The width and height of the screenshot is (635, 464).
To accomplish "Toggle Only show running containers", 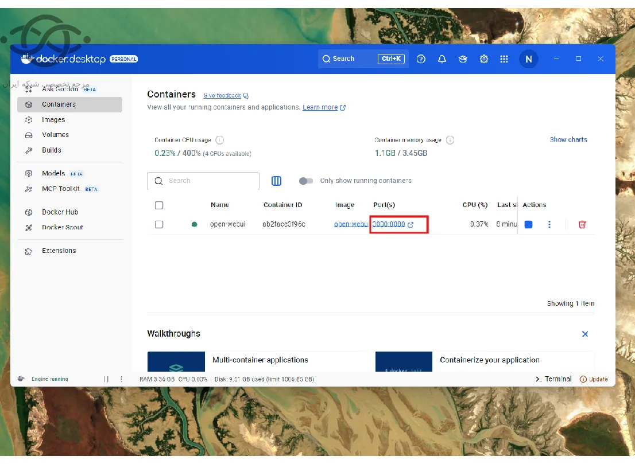I will 306,181.
